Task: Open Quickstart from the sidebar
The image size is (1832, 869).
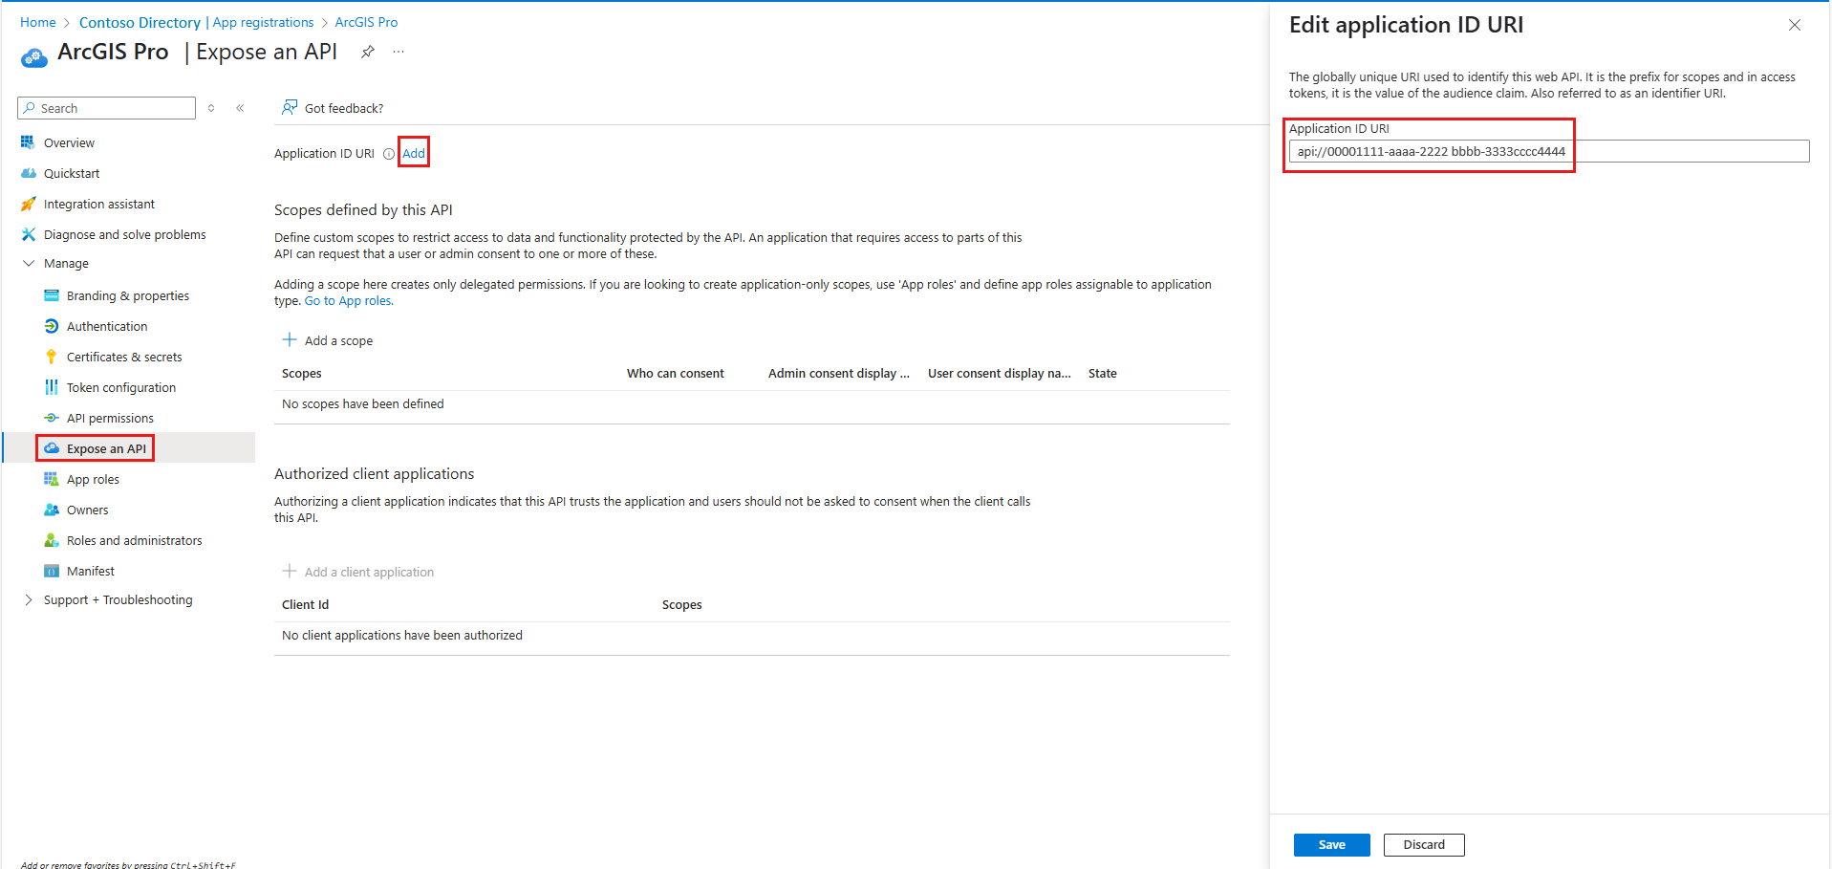Action: [x=72, y=173]
